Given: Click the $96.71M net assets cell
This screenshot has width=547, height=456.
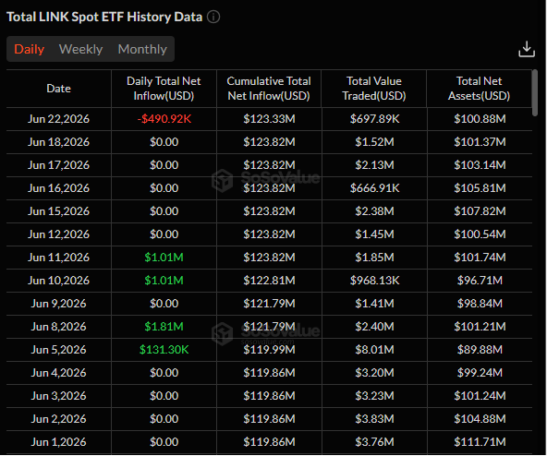Looking at the screenshot, I should click(x=480, y=281).
